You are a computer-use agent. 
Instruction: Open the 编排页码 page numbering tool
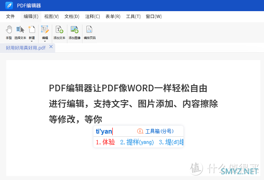coord(89,33)
